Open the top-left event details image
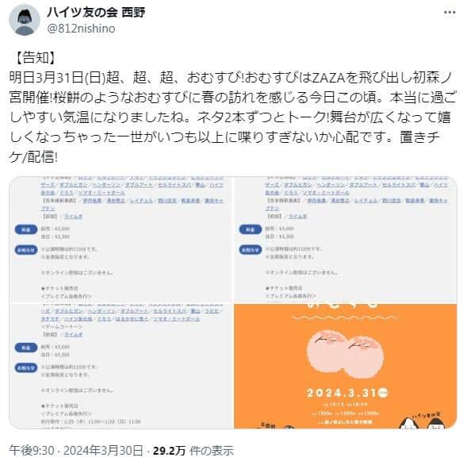Viewport: 463px width, 469px height. tap(121, 240)
